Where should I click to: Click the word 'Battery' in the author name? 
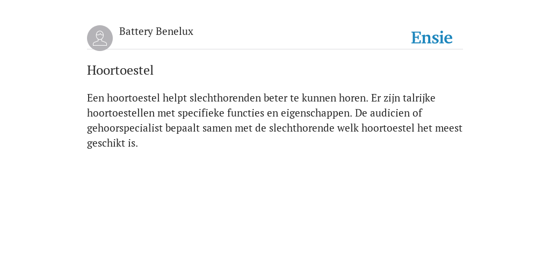tap(136, 32)
